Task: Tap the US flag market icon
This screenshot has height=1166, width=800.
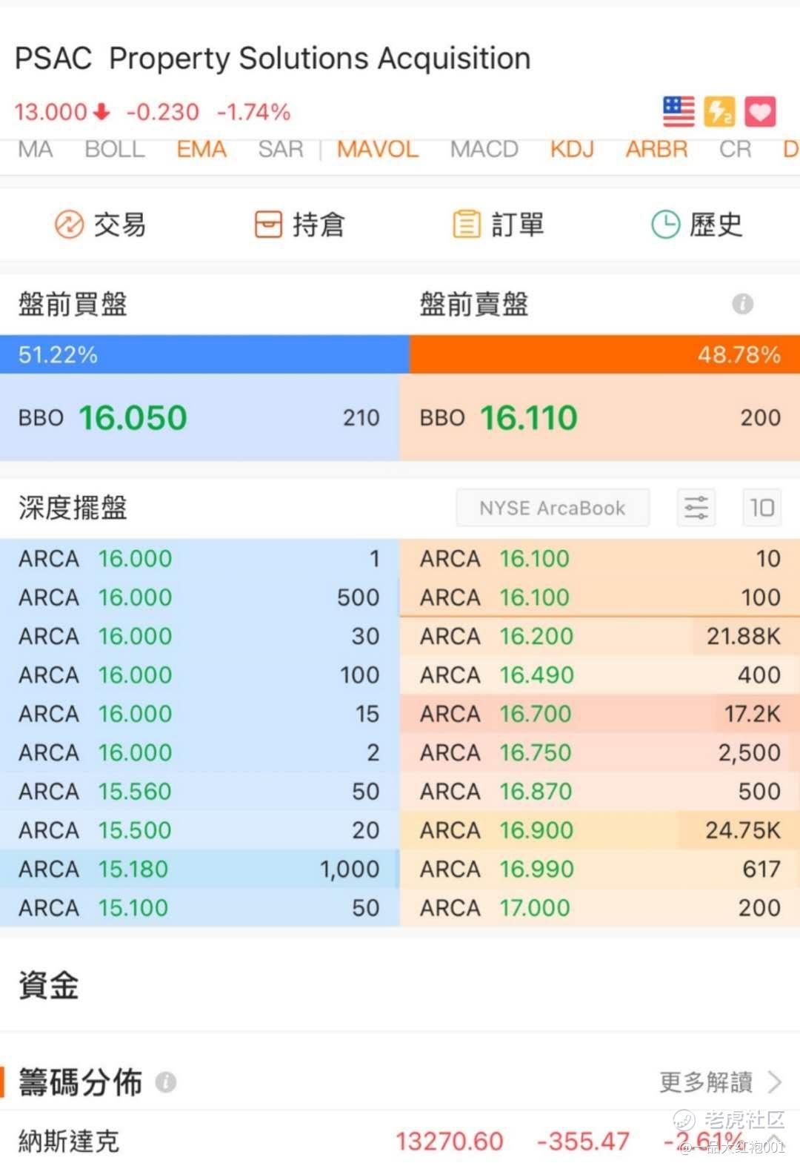Action: [x=679, y=112]
